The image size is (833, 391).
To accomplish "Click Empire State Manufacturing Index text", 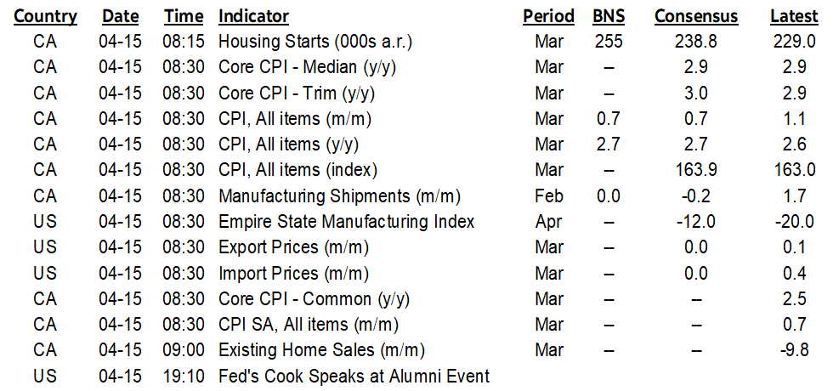I will tap(346, 222).
